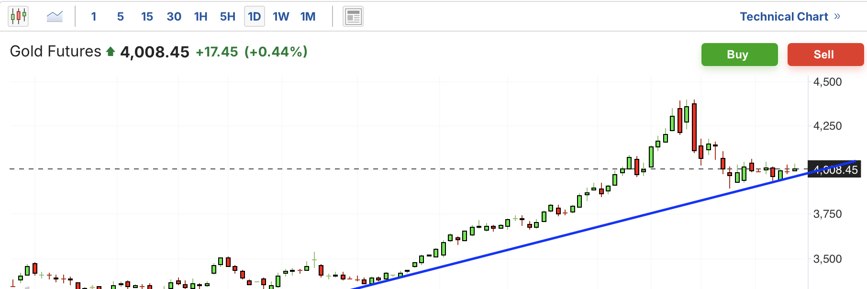Select the 1 minute interval
Screen dimensions: 867x289
point(94,17)
